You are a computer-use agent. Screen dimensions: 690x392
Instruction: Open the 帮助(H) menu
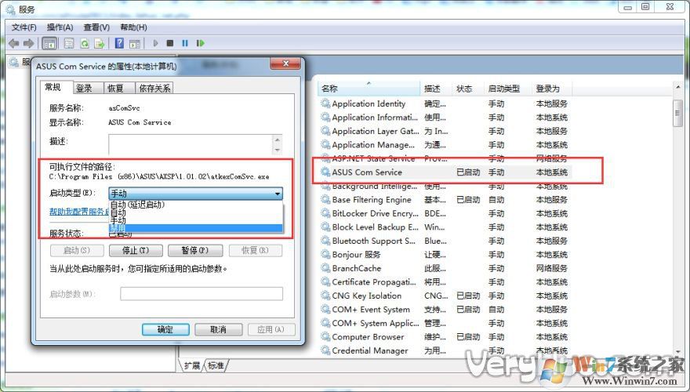pyautogui.click(x=133, y=27)
